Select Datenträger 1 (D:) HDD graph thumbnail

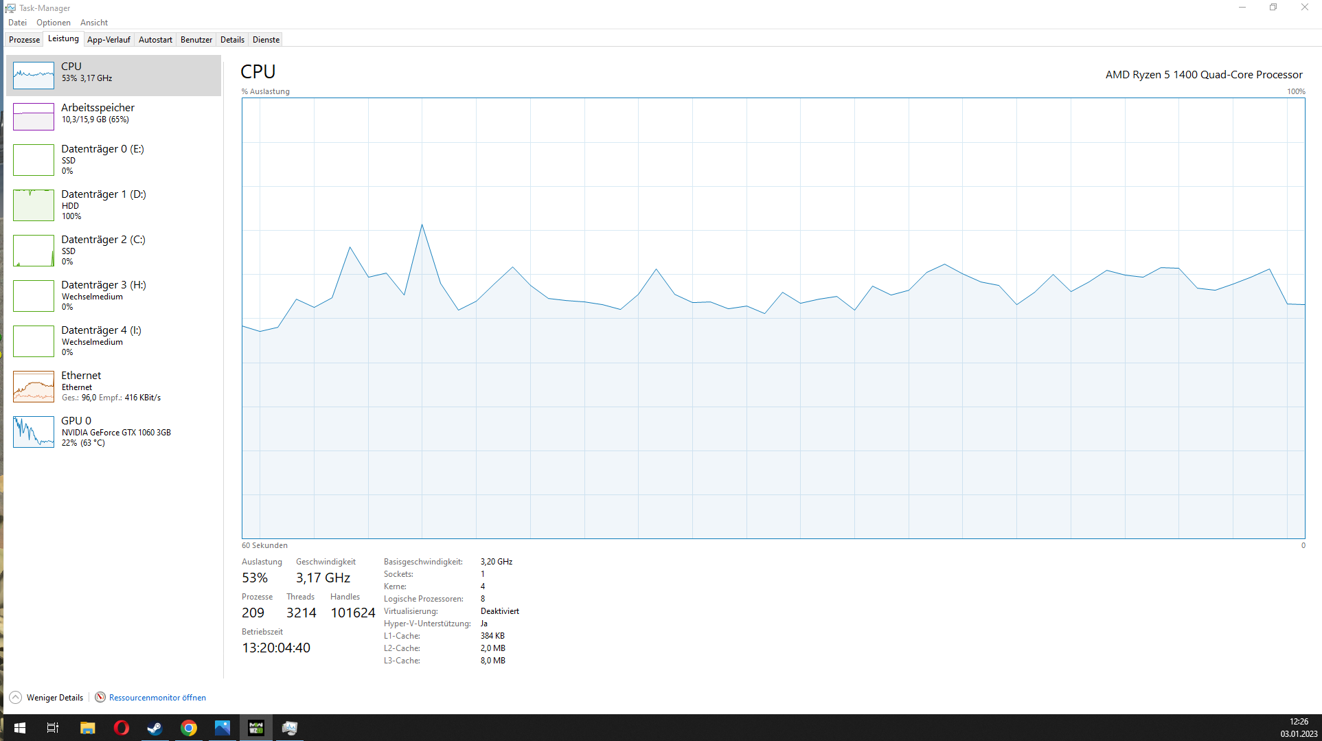34,205
